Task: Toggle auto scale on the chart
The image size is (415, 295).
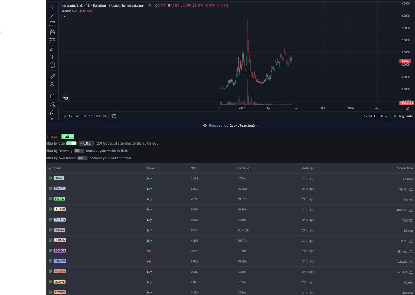Action: 409,116
